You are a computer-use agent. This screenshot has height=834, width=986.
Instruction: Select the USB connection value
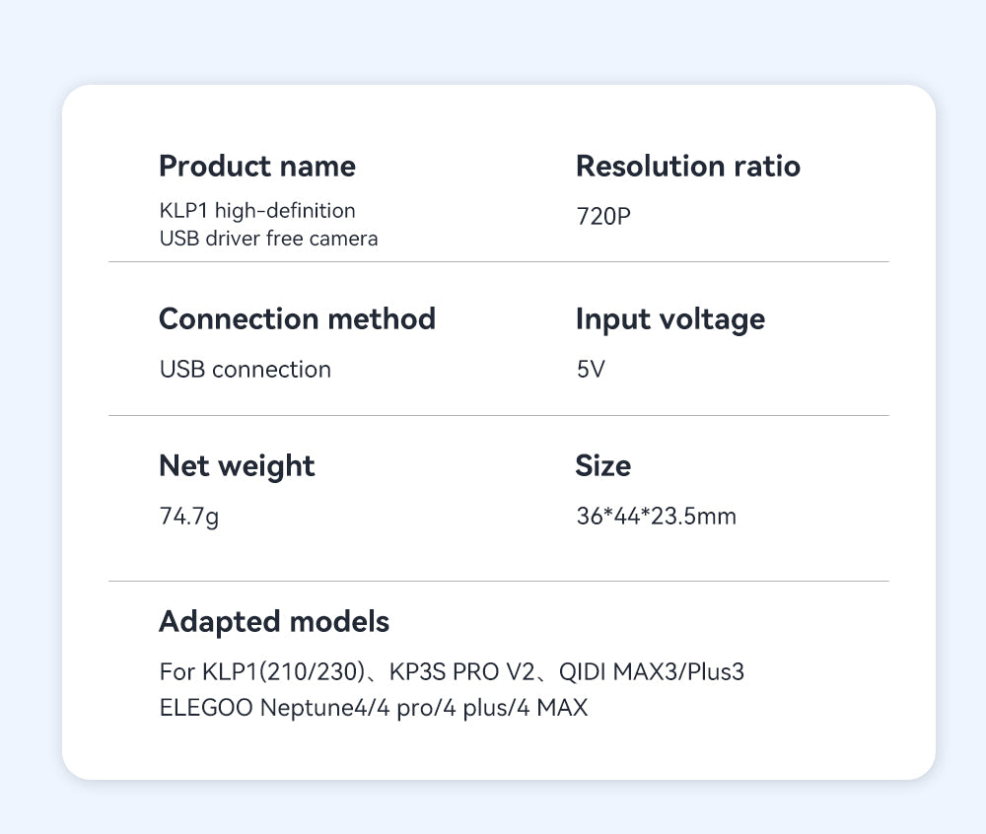(x=246, y=369)
